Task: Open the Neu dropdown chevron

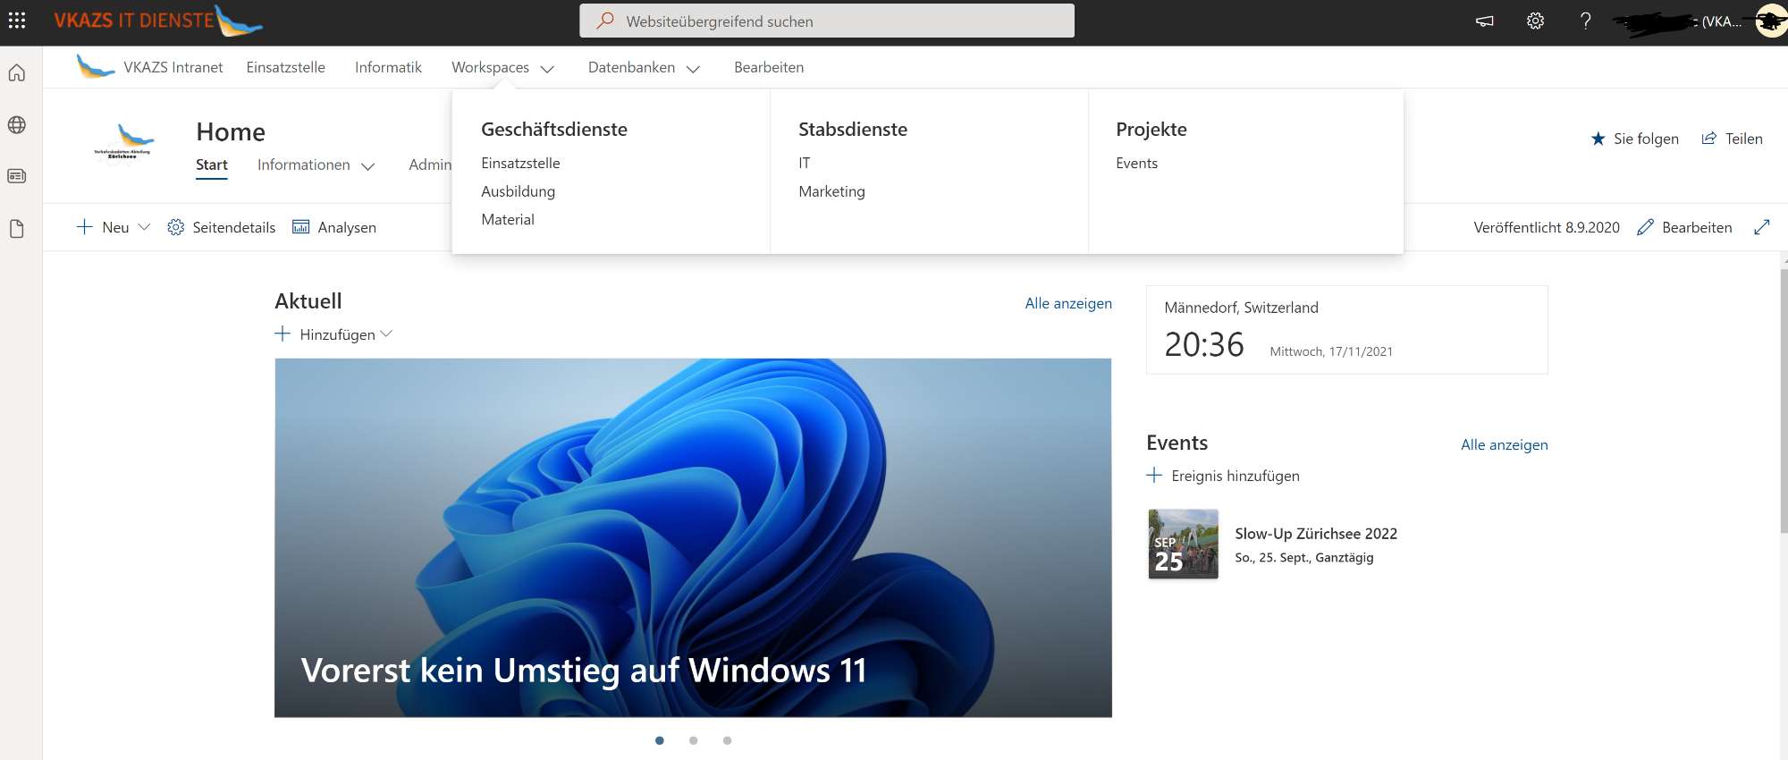Action: 144,227
